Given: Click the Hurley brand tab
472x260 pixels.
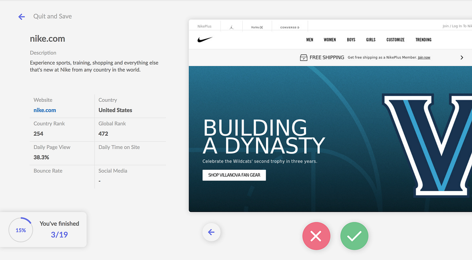Looking at the screenshot, I should click(x=257, y=27).
